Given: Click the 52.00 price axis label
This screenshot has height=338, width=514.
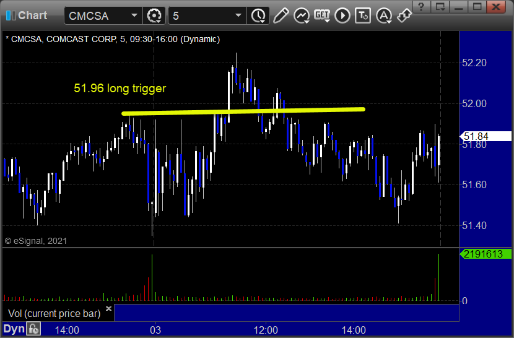Looking at the screenshot, I should pos(474,103).
